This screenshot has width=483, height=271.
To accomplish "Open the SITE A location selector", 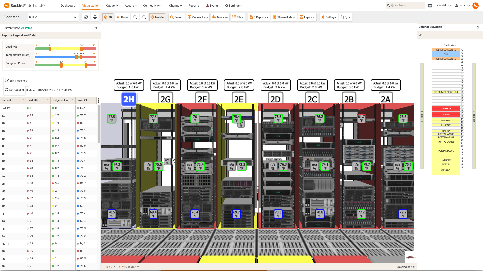I will [x=53, y=17].
